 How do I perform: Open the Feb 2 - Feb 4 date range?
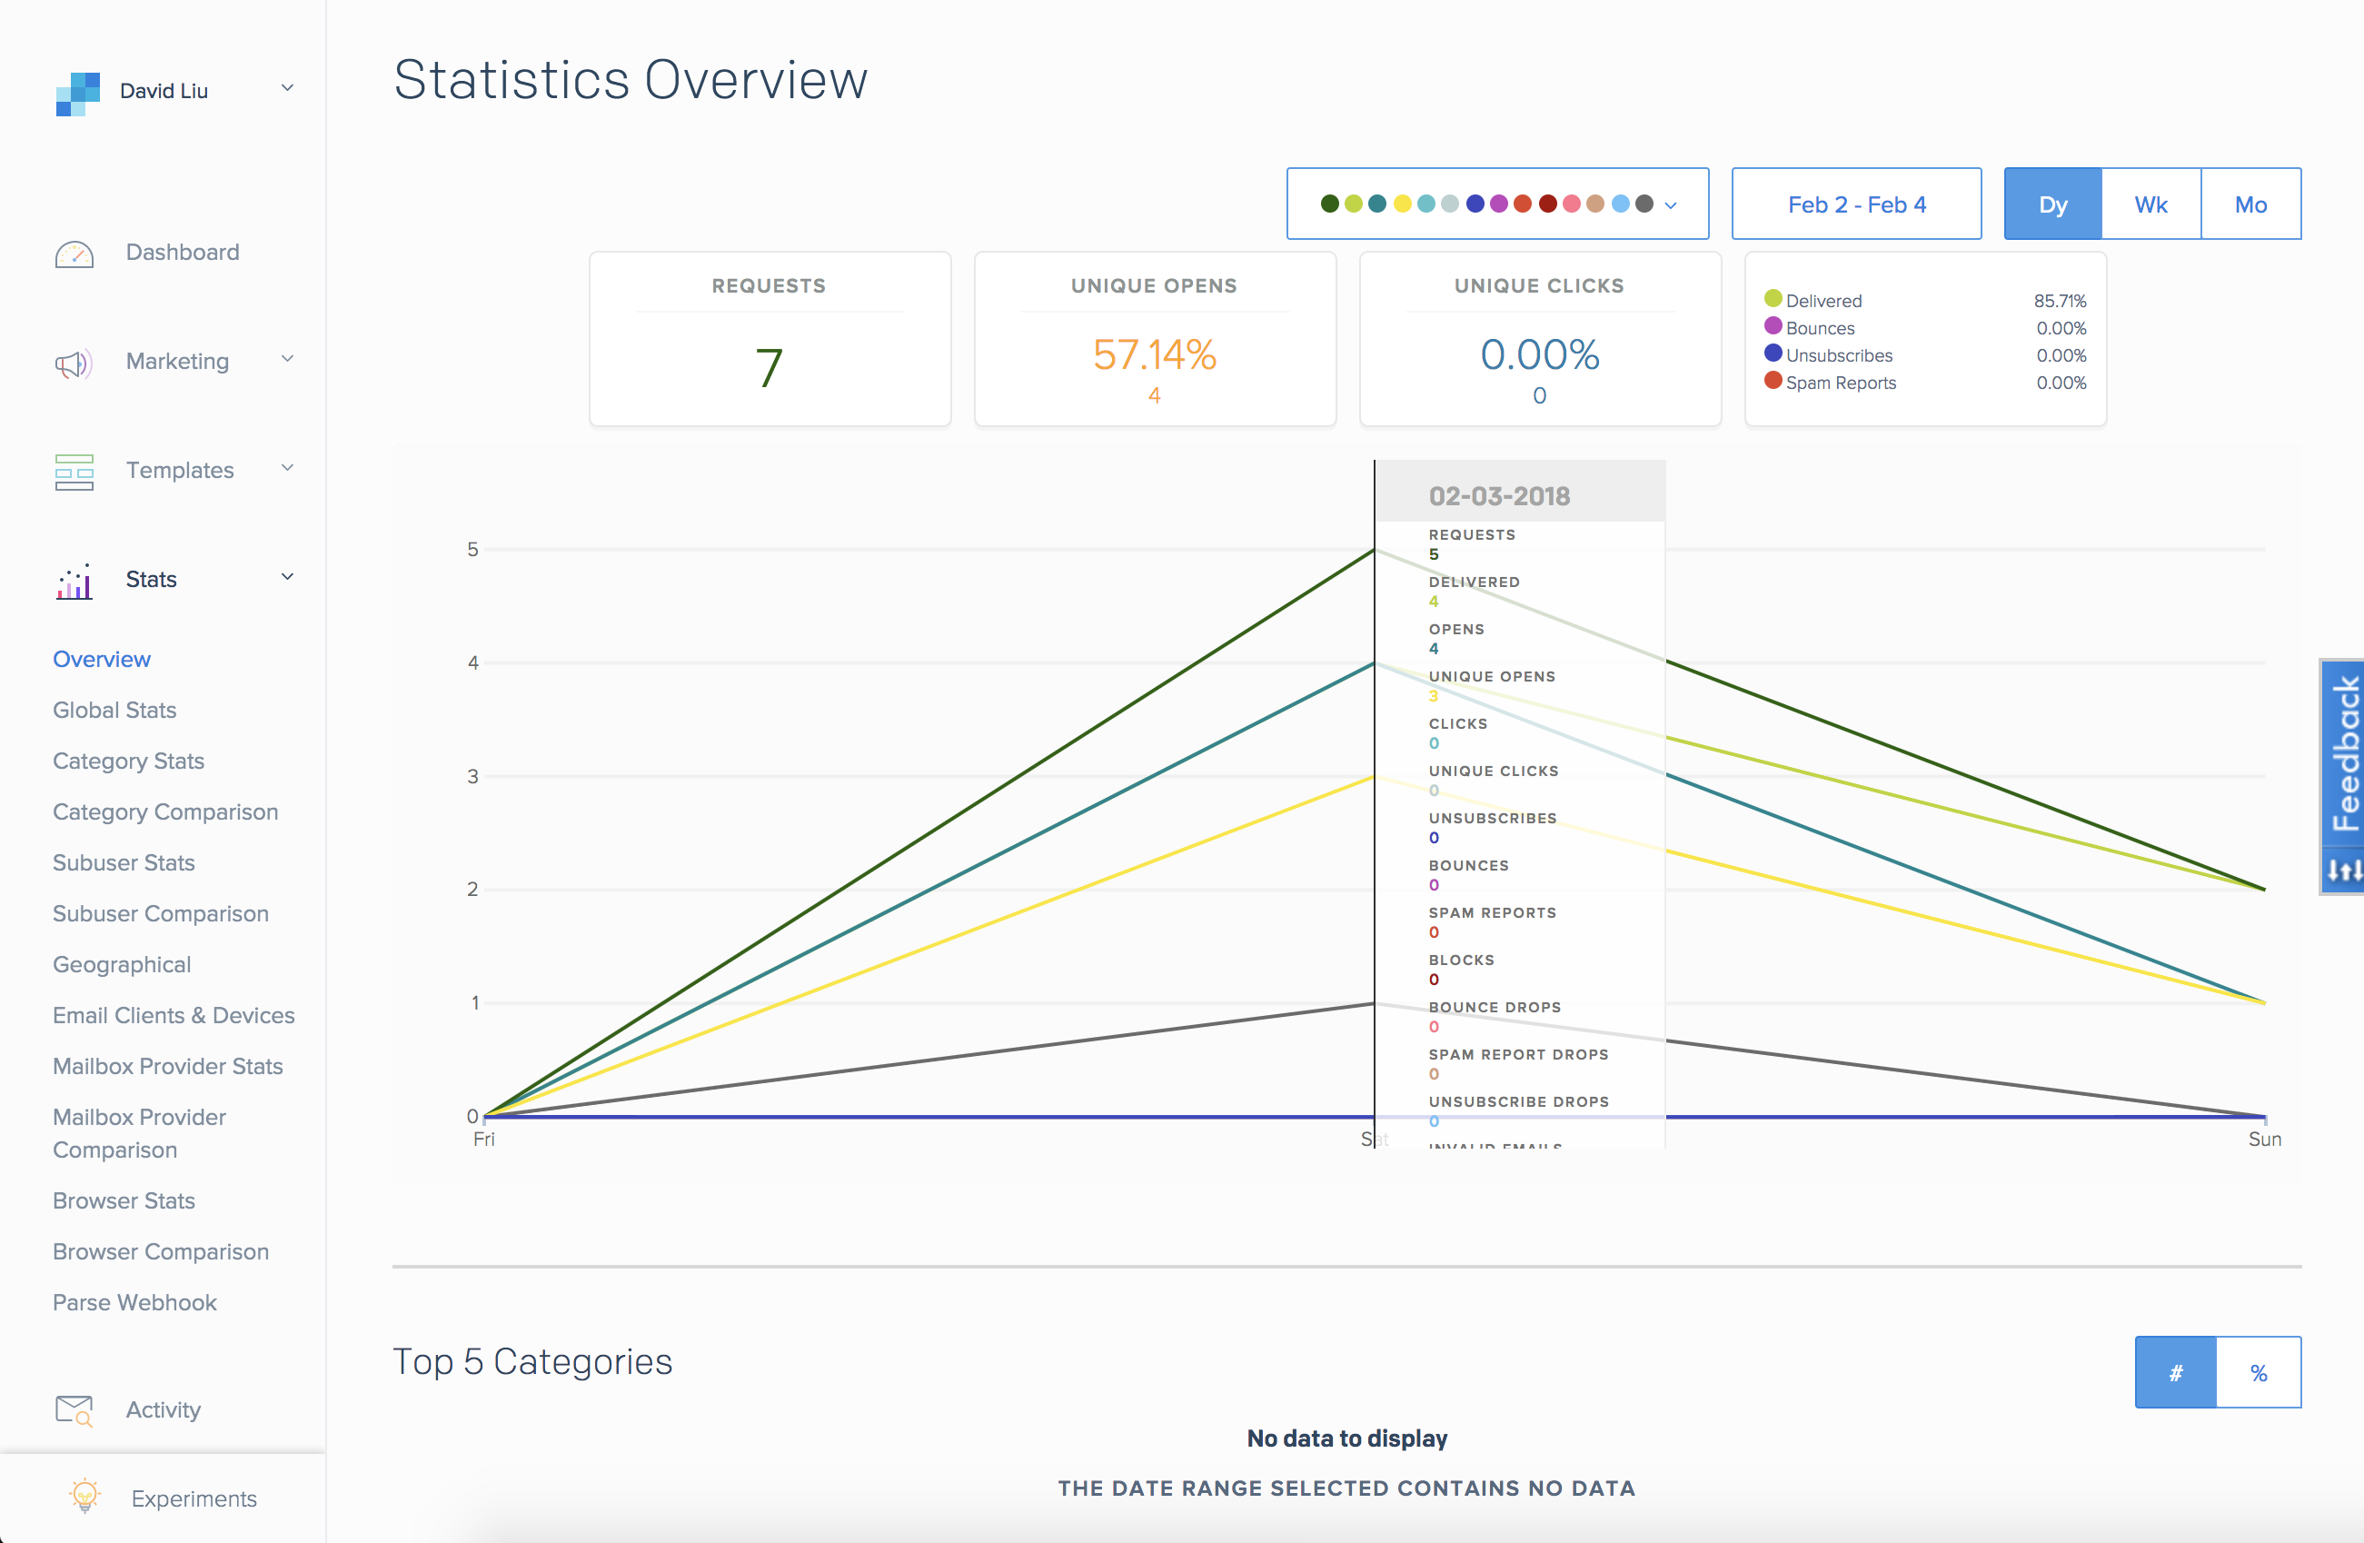click(1855, 204)
